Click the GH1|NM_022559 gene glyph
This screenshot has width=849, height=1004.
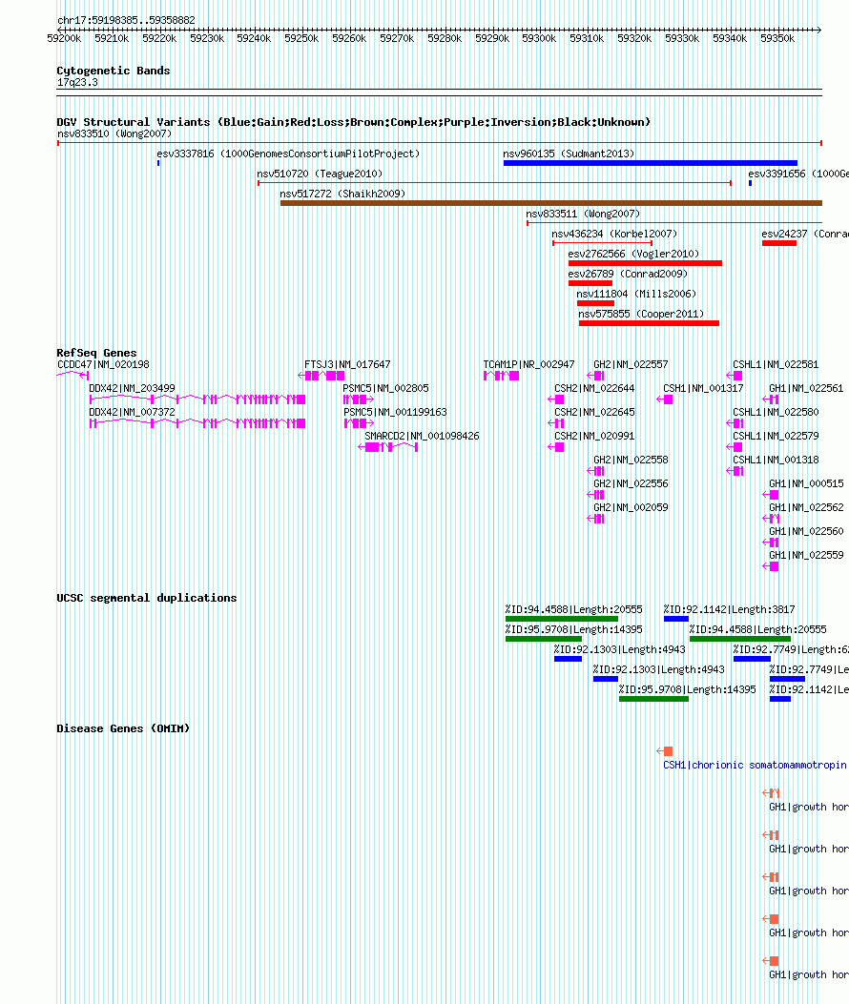coord(771,566)
